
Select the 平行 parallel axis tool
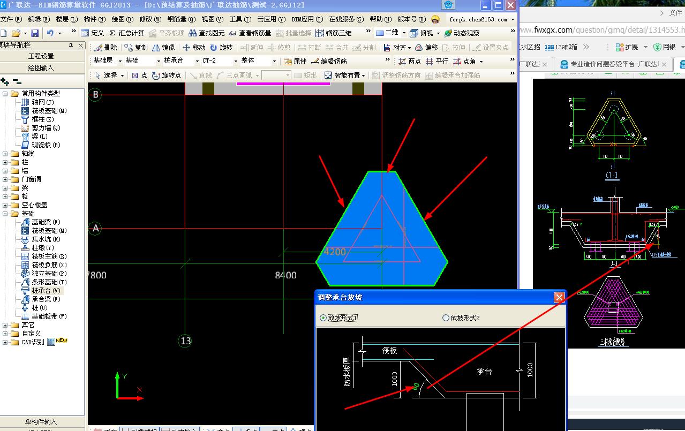[x=437, y=62]
